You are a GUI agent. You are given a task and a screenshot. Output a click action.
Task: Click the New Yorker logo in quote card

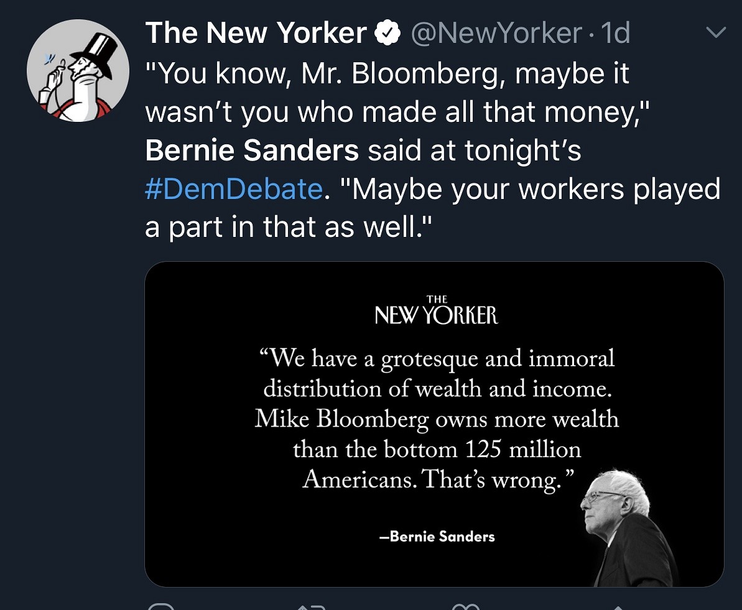[x=437, y=312]
